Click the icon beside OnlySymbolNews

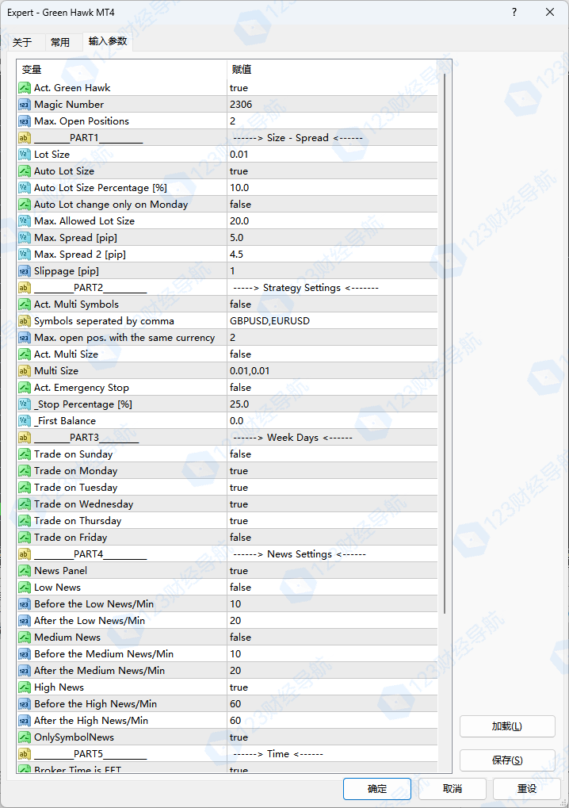pyautogui.click(x=25, y=737)
